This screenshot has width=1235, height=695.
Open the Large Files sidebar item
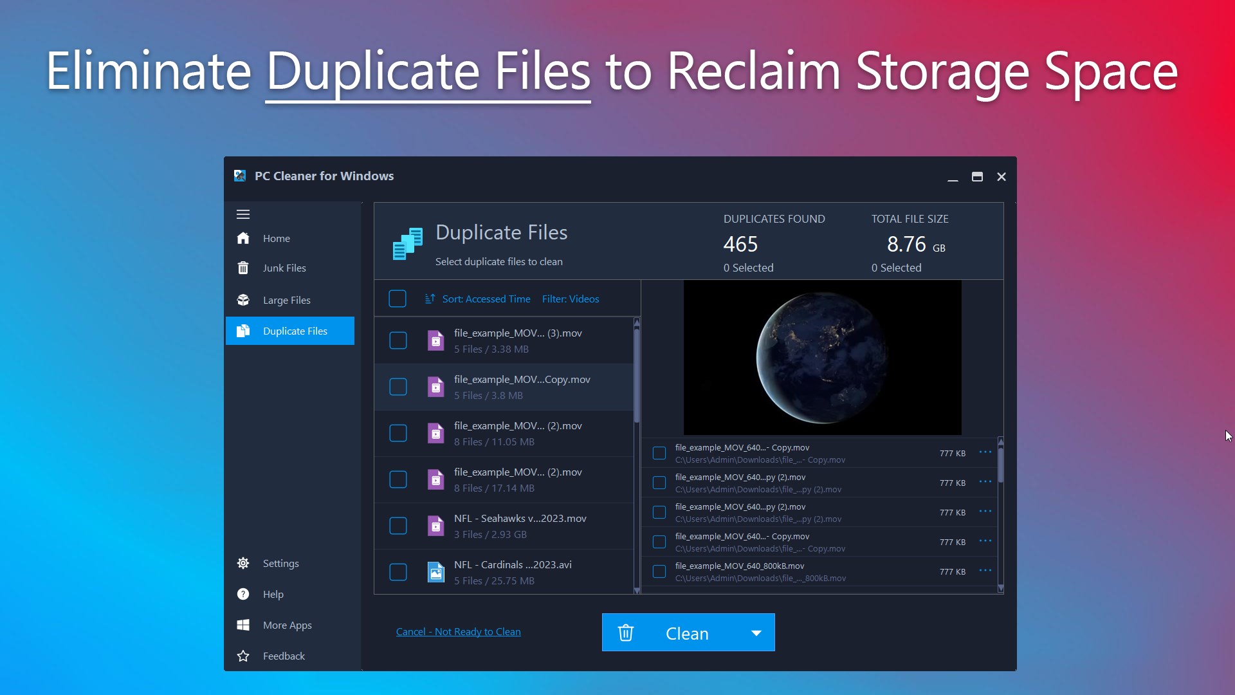[287, 301]
